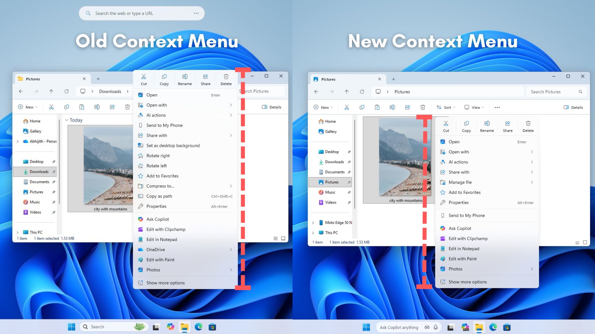Viewport: 595px width, 334px height.
Task: Click Rotate right in the old context menu
Action: coord(157,156)
